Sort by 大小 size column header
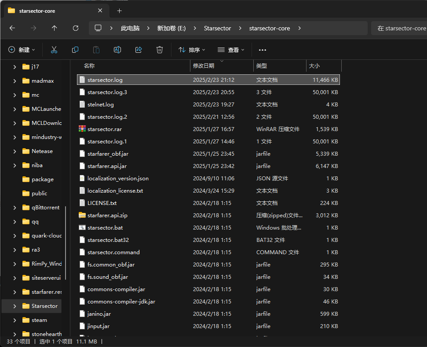427x347 pixels. (x=314, y=66)
